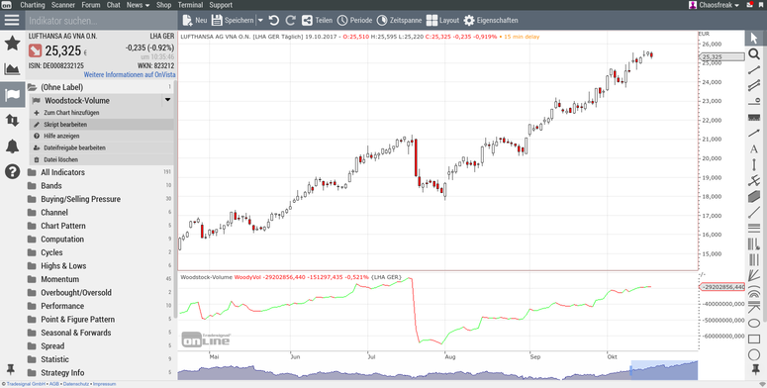Select 'Datei löschen' option

(x=102, y=159)
